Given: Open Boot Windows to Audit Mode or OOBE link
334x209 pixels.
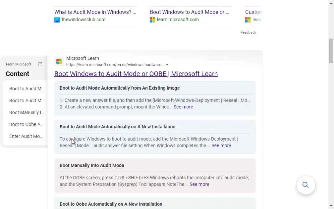Looking at the screenshot, I should [x=136, y=74].
